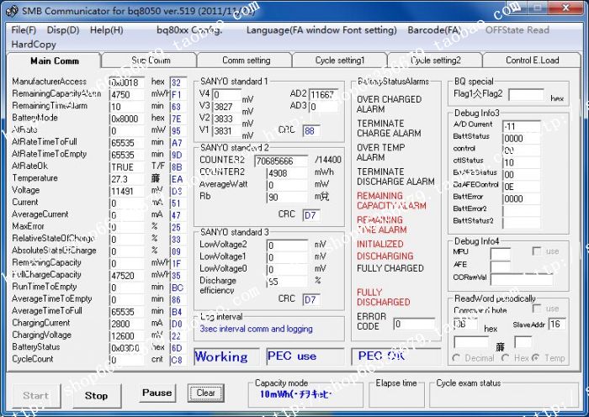Click the Command byte hex field
This screenshot has height=417, width=589.
(466, 324)
